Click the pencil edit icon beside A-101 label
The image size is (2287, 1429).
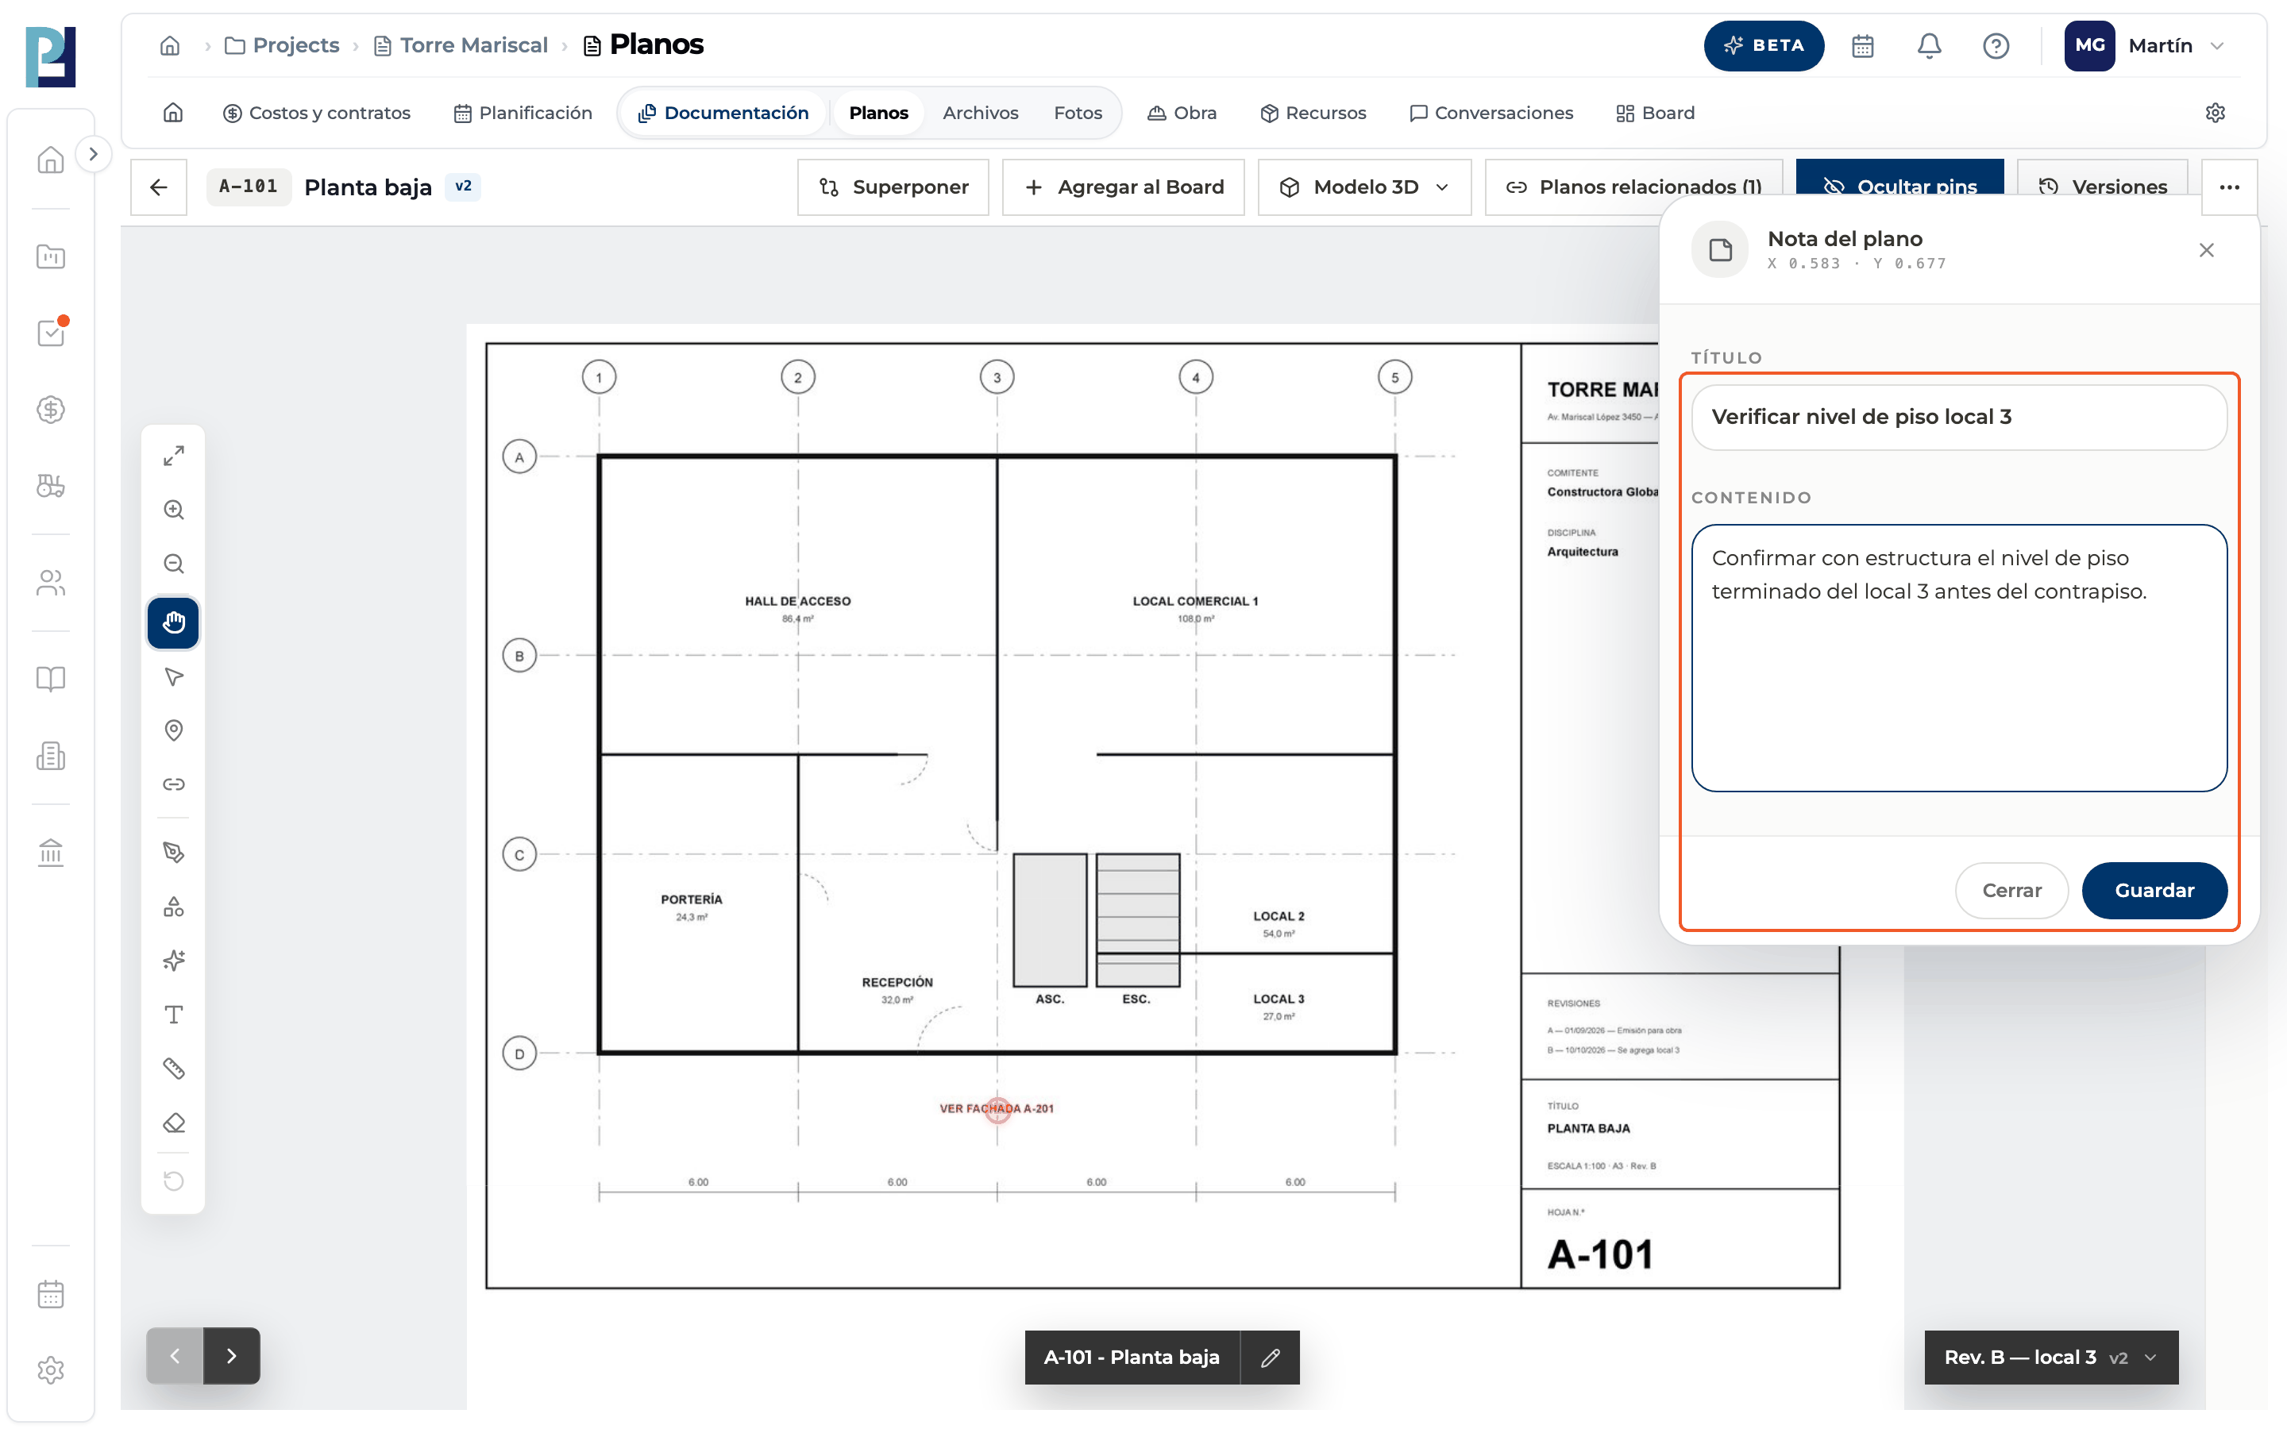pos(1270,1358)
